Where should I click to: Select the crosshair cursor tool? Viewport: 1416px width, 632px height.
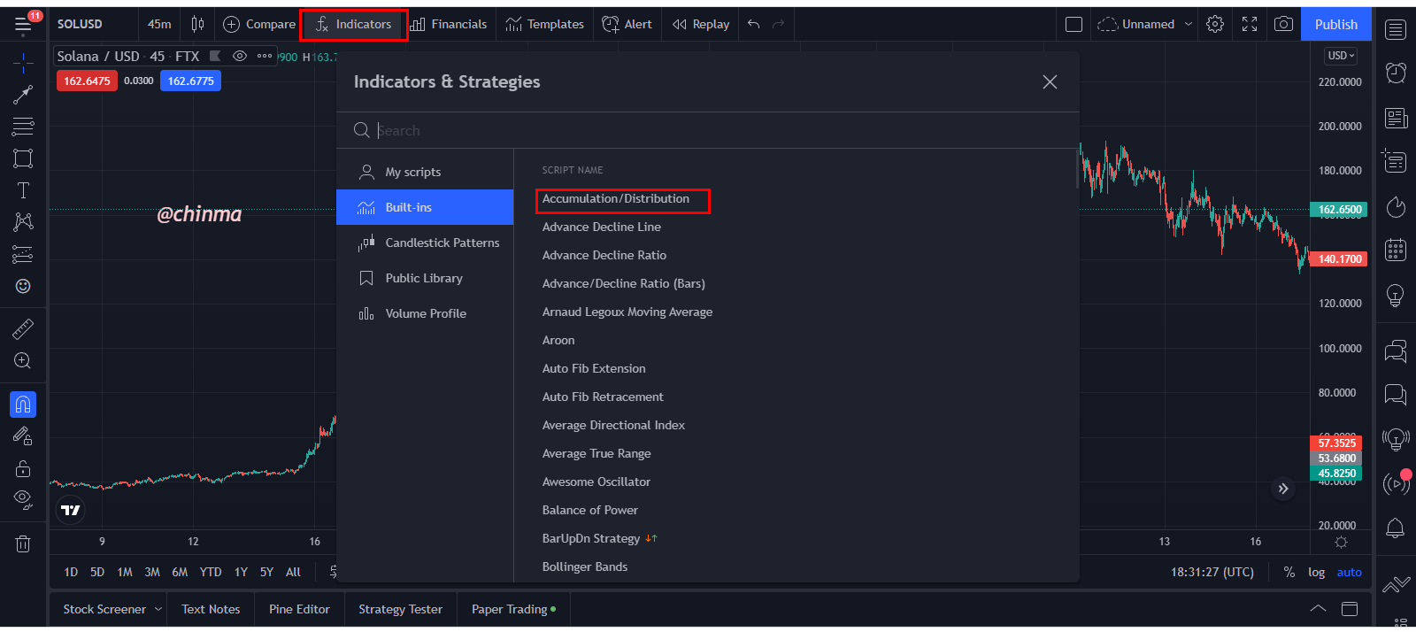pyautogui.click(x=23, y=61)
